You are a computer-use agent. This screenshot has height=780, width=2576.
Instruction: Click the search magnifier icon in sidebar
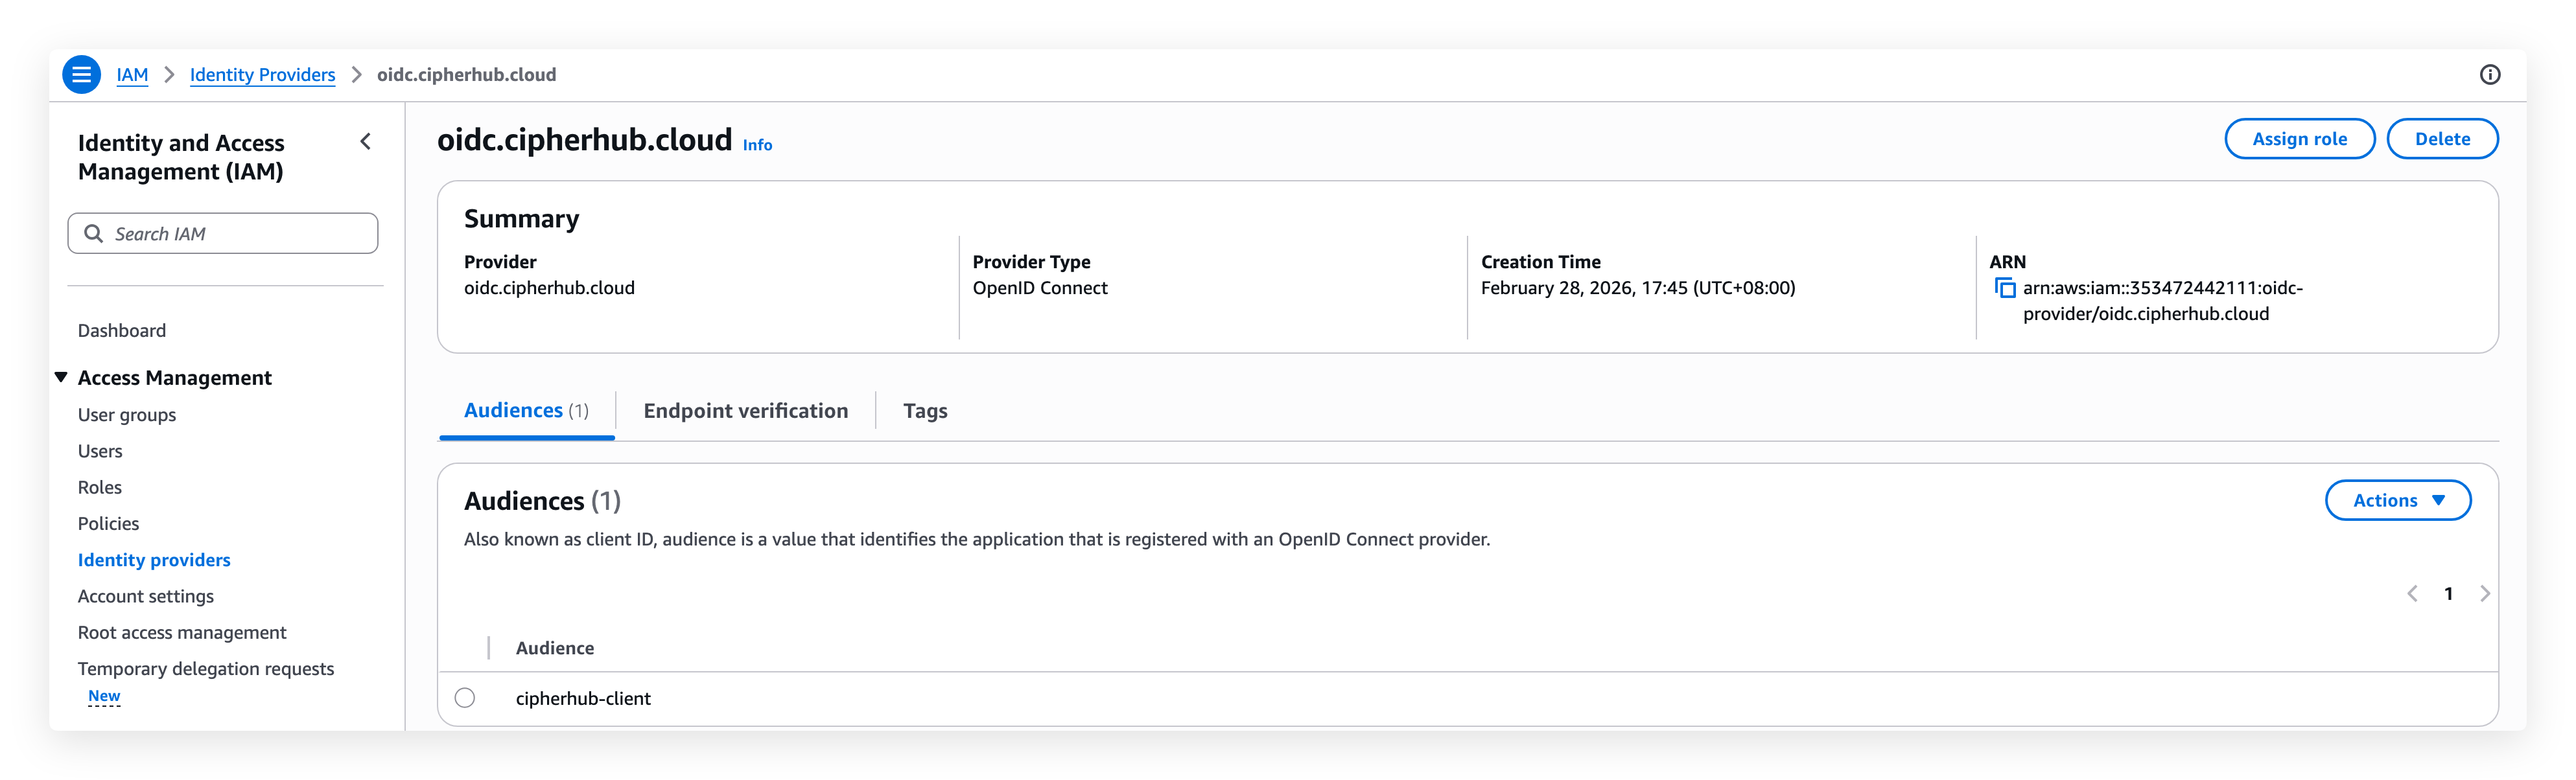click(94, 234)
